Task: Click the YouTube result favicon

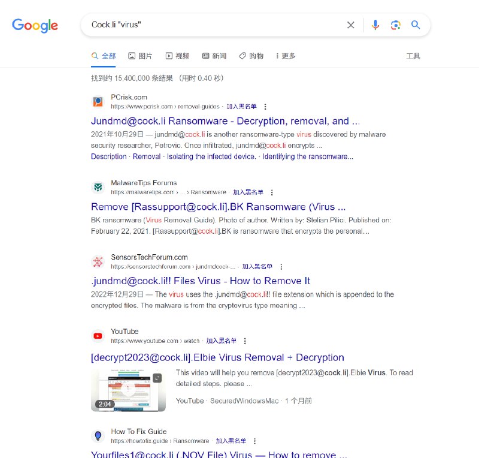Action: [98, 336]
